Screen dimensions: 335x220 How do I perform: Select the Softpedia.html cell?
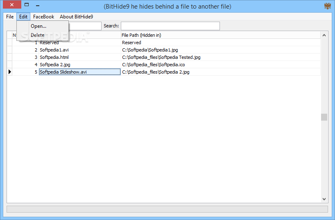pos(80,57)
